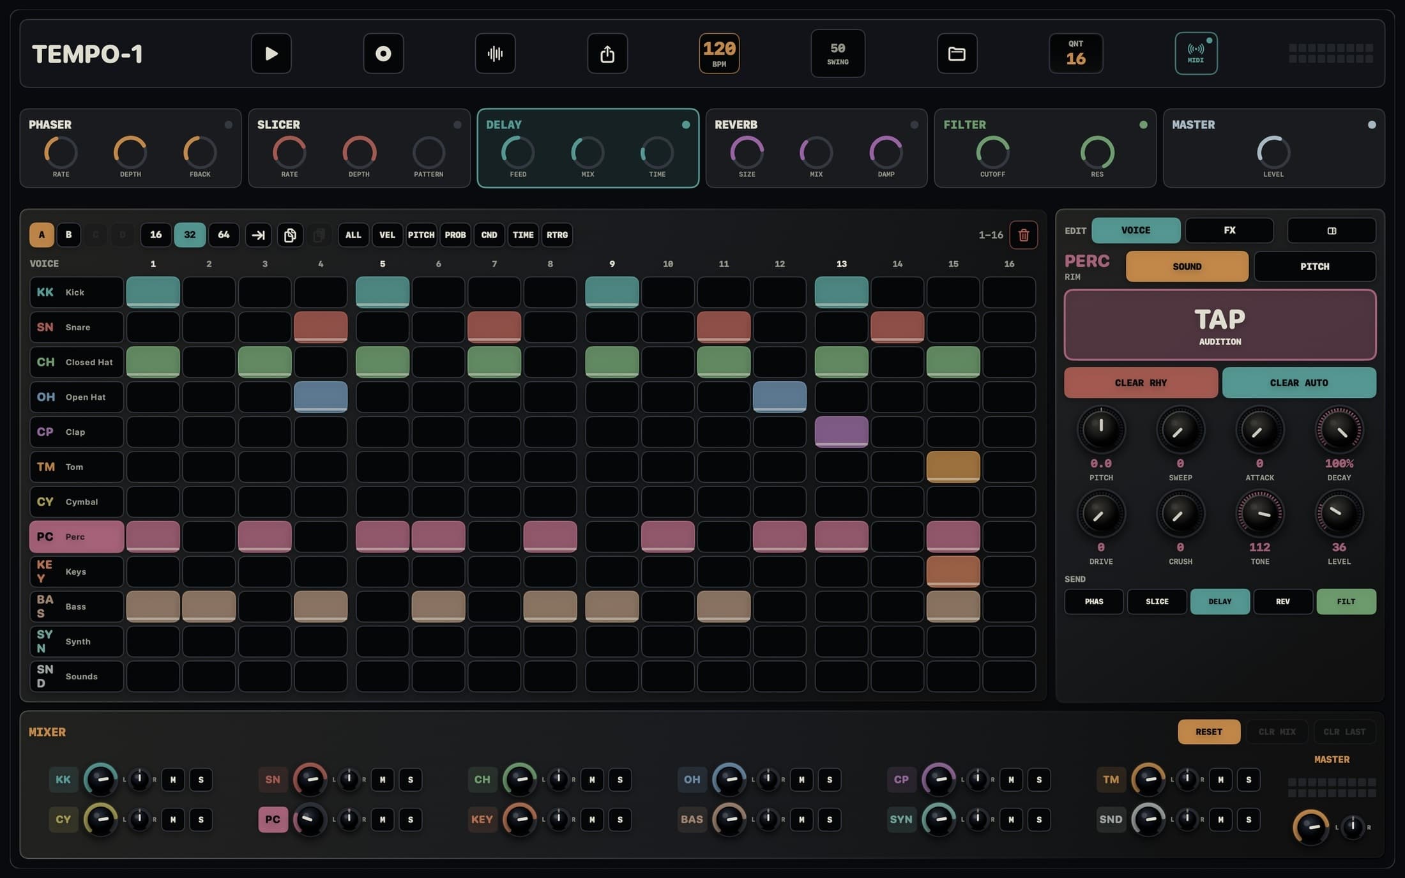The width and height of the screenshot is (1405, 878).
Task: Toggle the Reverb effect power dot
Action: tap(915, 125)
